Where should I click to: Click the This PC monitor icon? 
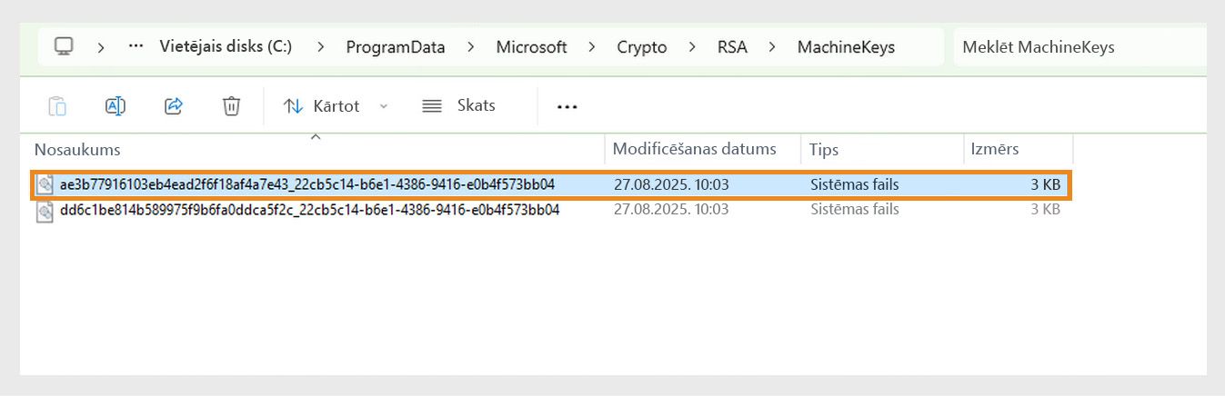pyautogui.click(x=64, y=46)
